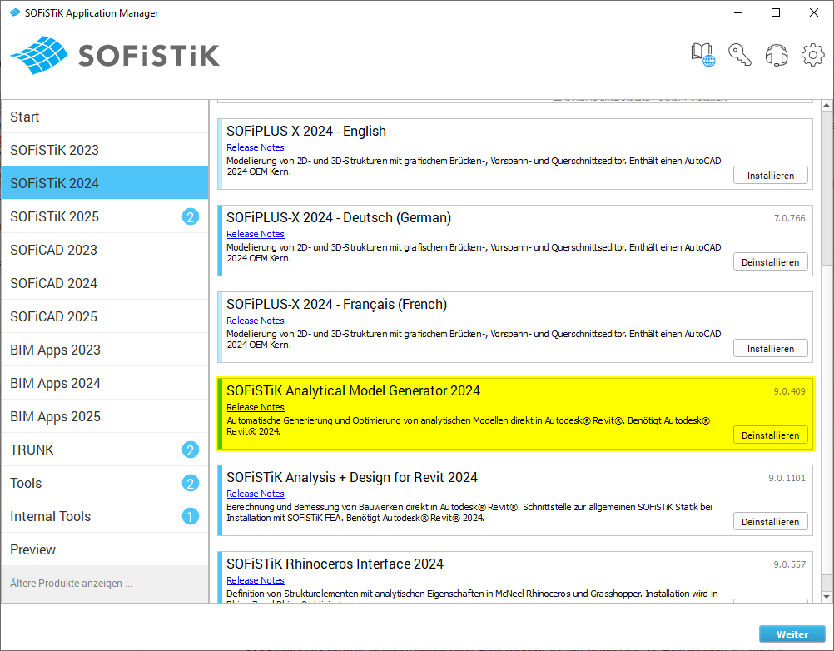
Task: Uninstall Analytical Model Generator 2024
Action: pos(770,435)
